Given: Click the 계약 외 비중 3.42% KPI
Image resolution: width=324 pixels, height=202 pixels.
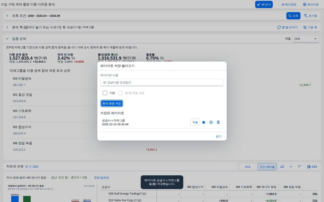Looking at the screenshot, I should click(x=66, y=58).
